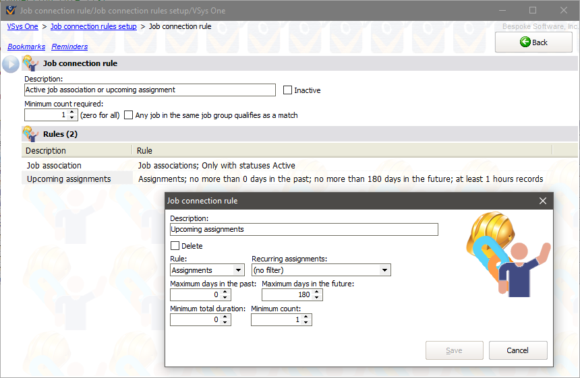Open the Reminders menu link
This screenshot has width=580, height=378.
[69, 46]
